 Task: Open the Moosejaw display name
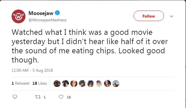click(41, 13)
